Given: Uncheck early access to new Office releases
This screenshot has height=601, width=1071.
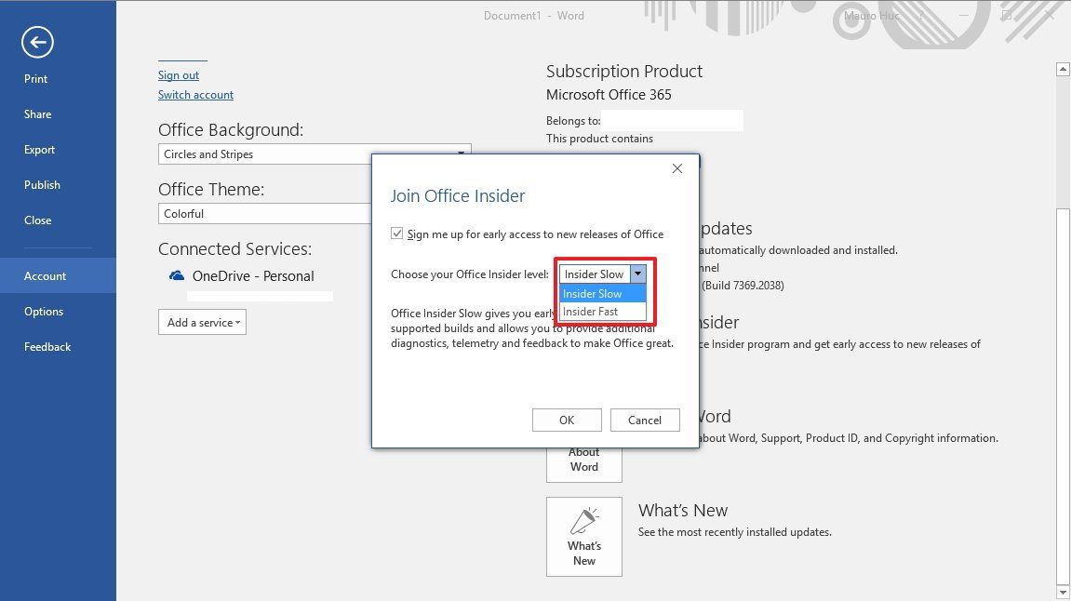Looking at the screenshot, I should point(397,234).
